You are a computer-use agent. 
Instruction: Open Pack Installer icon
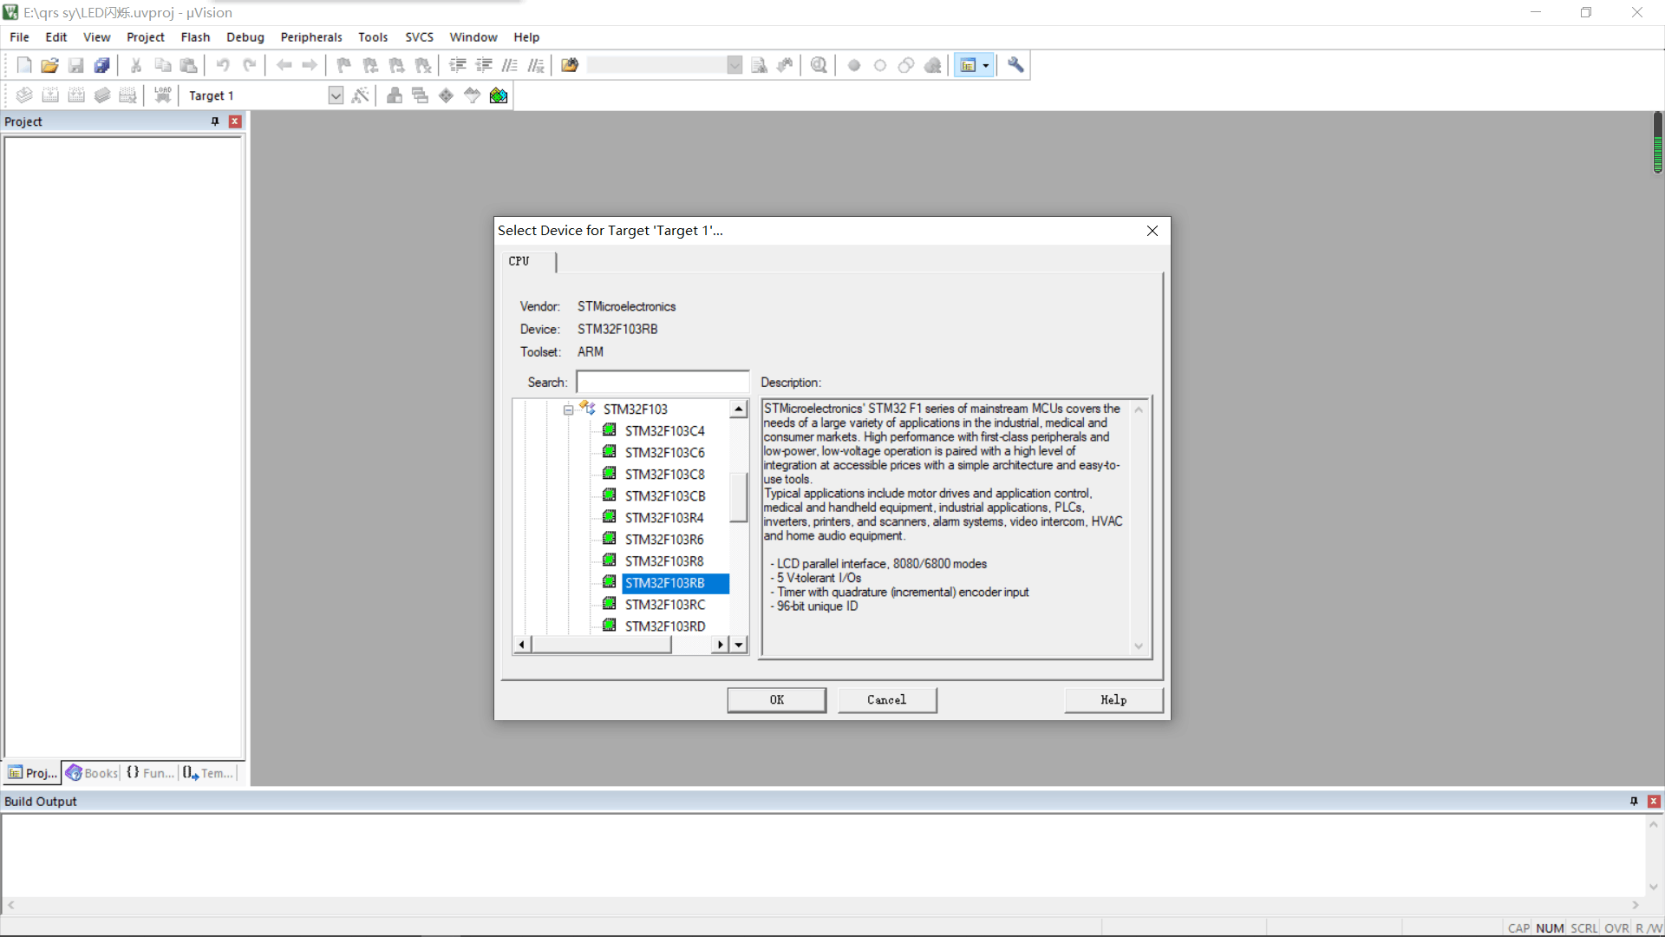click(499, 95)
